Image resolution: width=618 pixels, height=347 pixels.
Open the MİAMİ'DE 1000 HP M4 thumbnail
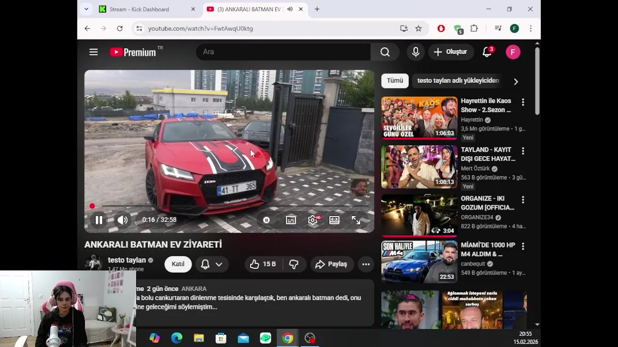(419, 262)
